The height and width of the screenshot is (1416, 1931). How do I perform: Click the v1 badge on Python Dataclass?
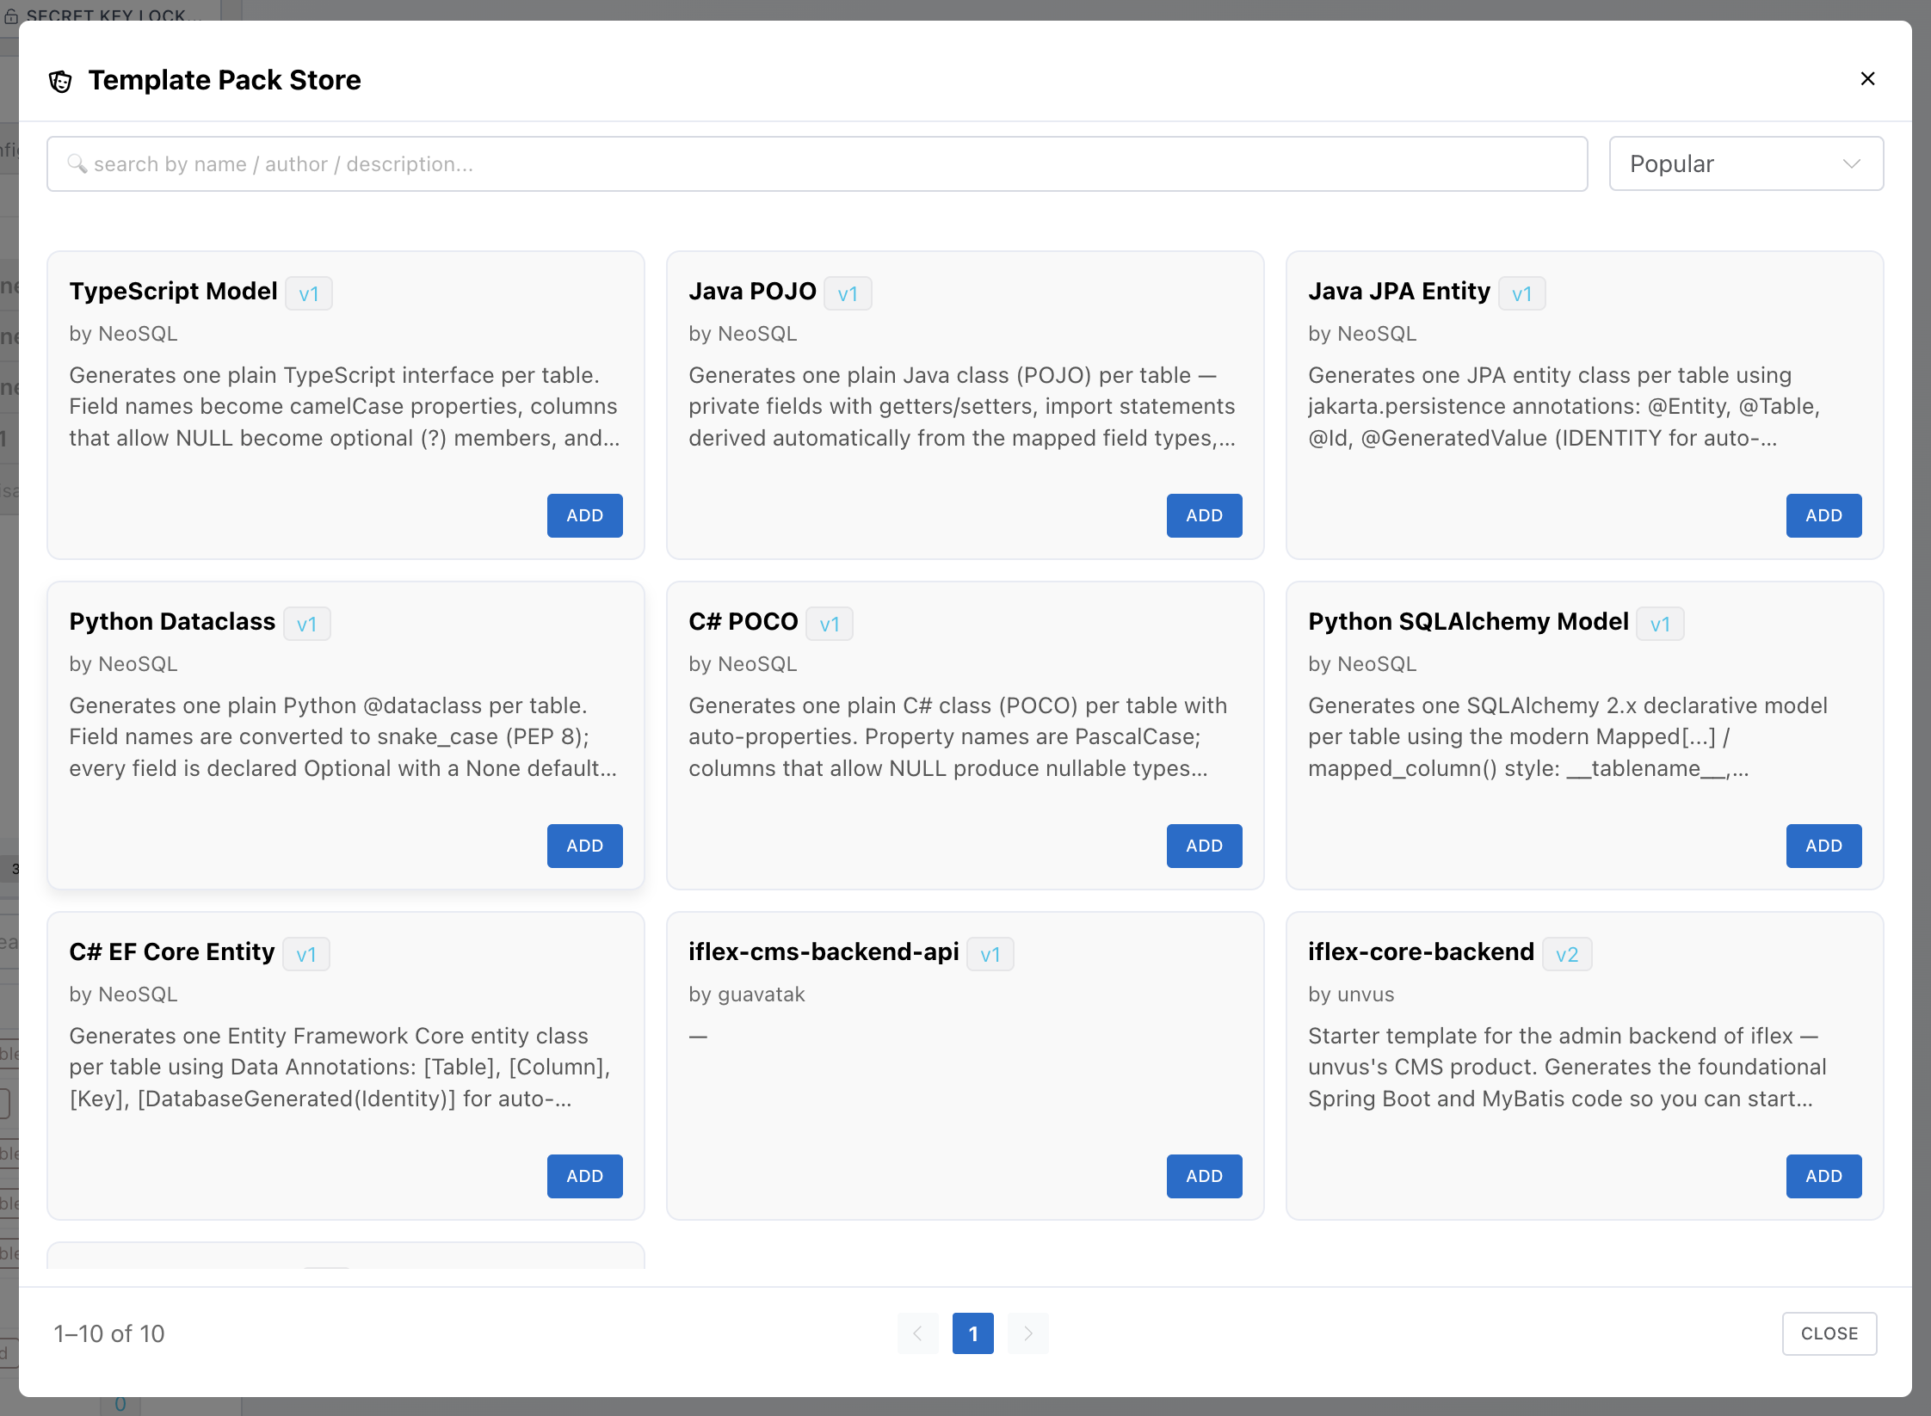(307, 624)
